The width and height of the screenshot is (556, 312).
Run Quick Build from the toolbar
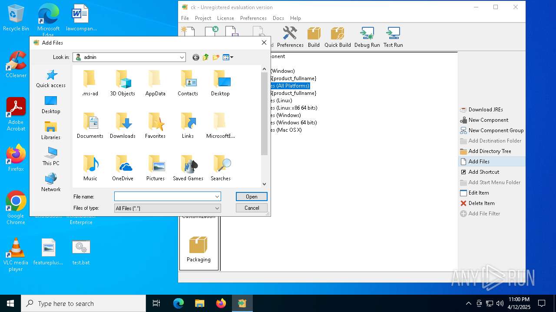pyautogui.click(x=338, y=37)
